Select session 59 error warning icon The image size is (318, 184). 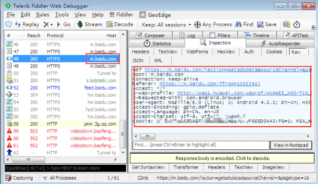coord(9,131)
